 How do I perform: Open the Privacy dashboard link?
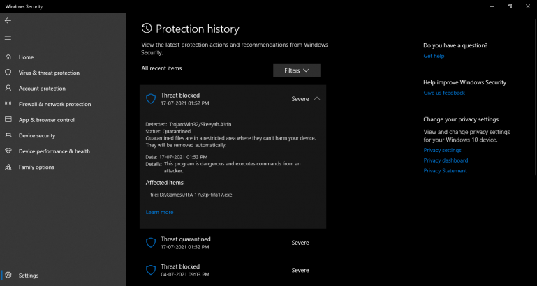click(x=446, y=160)
